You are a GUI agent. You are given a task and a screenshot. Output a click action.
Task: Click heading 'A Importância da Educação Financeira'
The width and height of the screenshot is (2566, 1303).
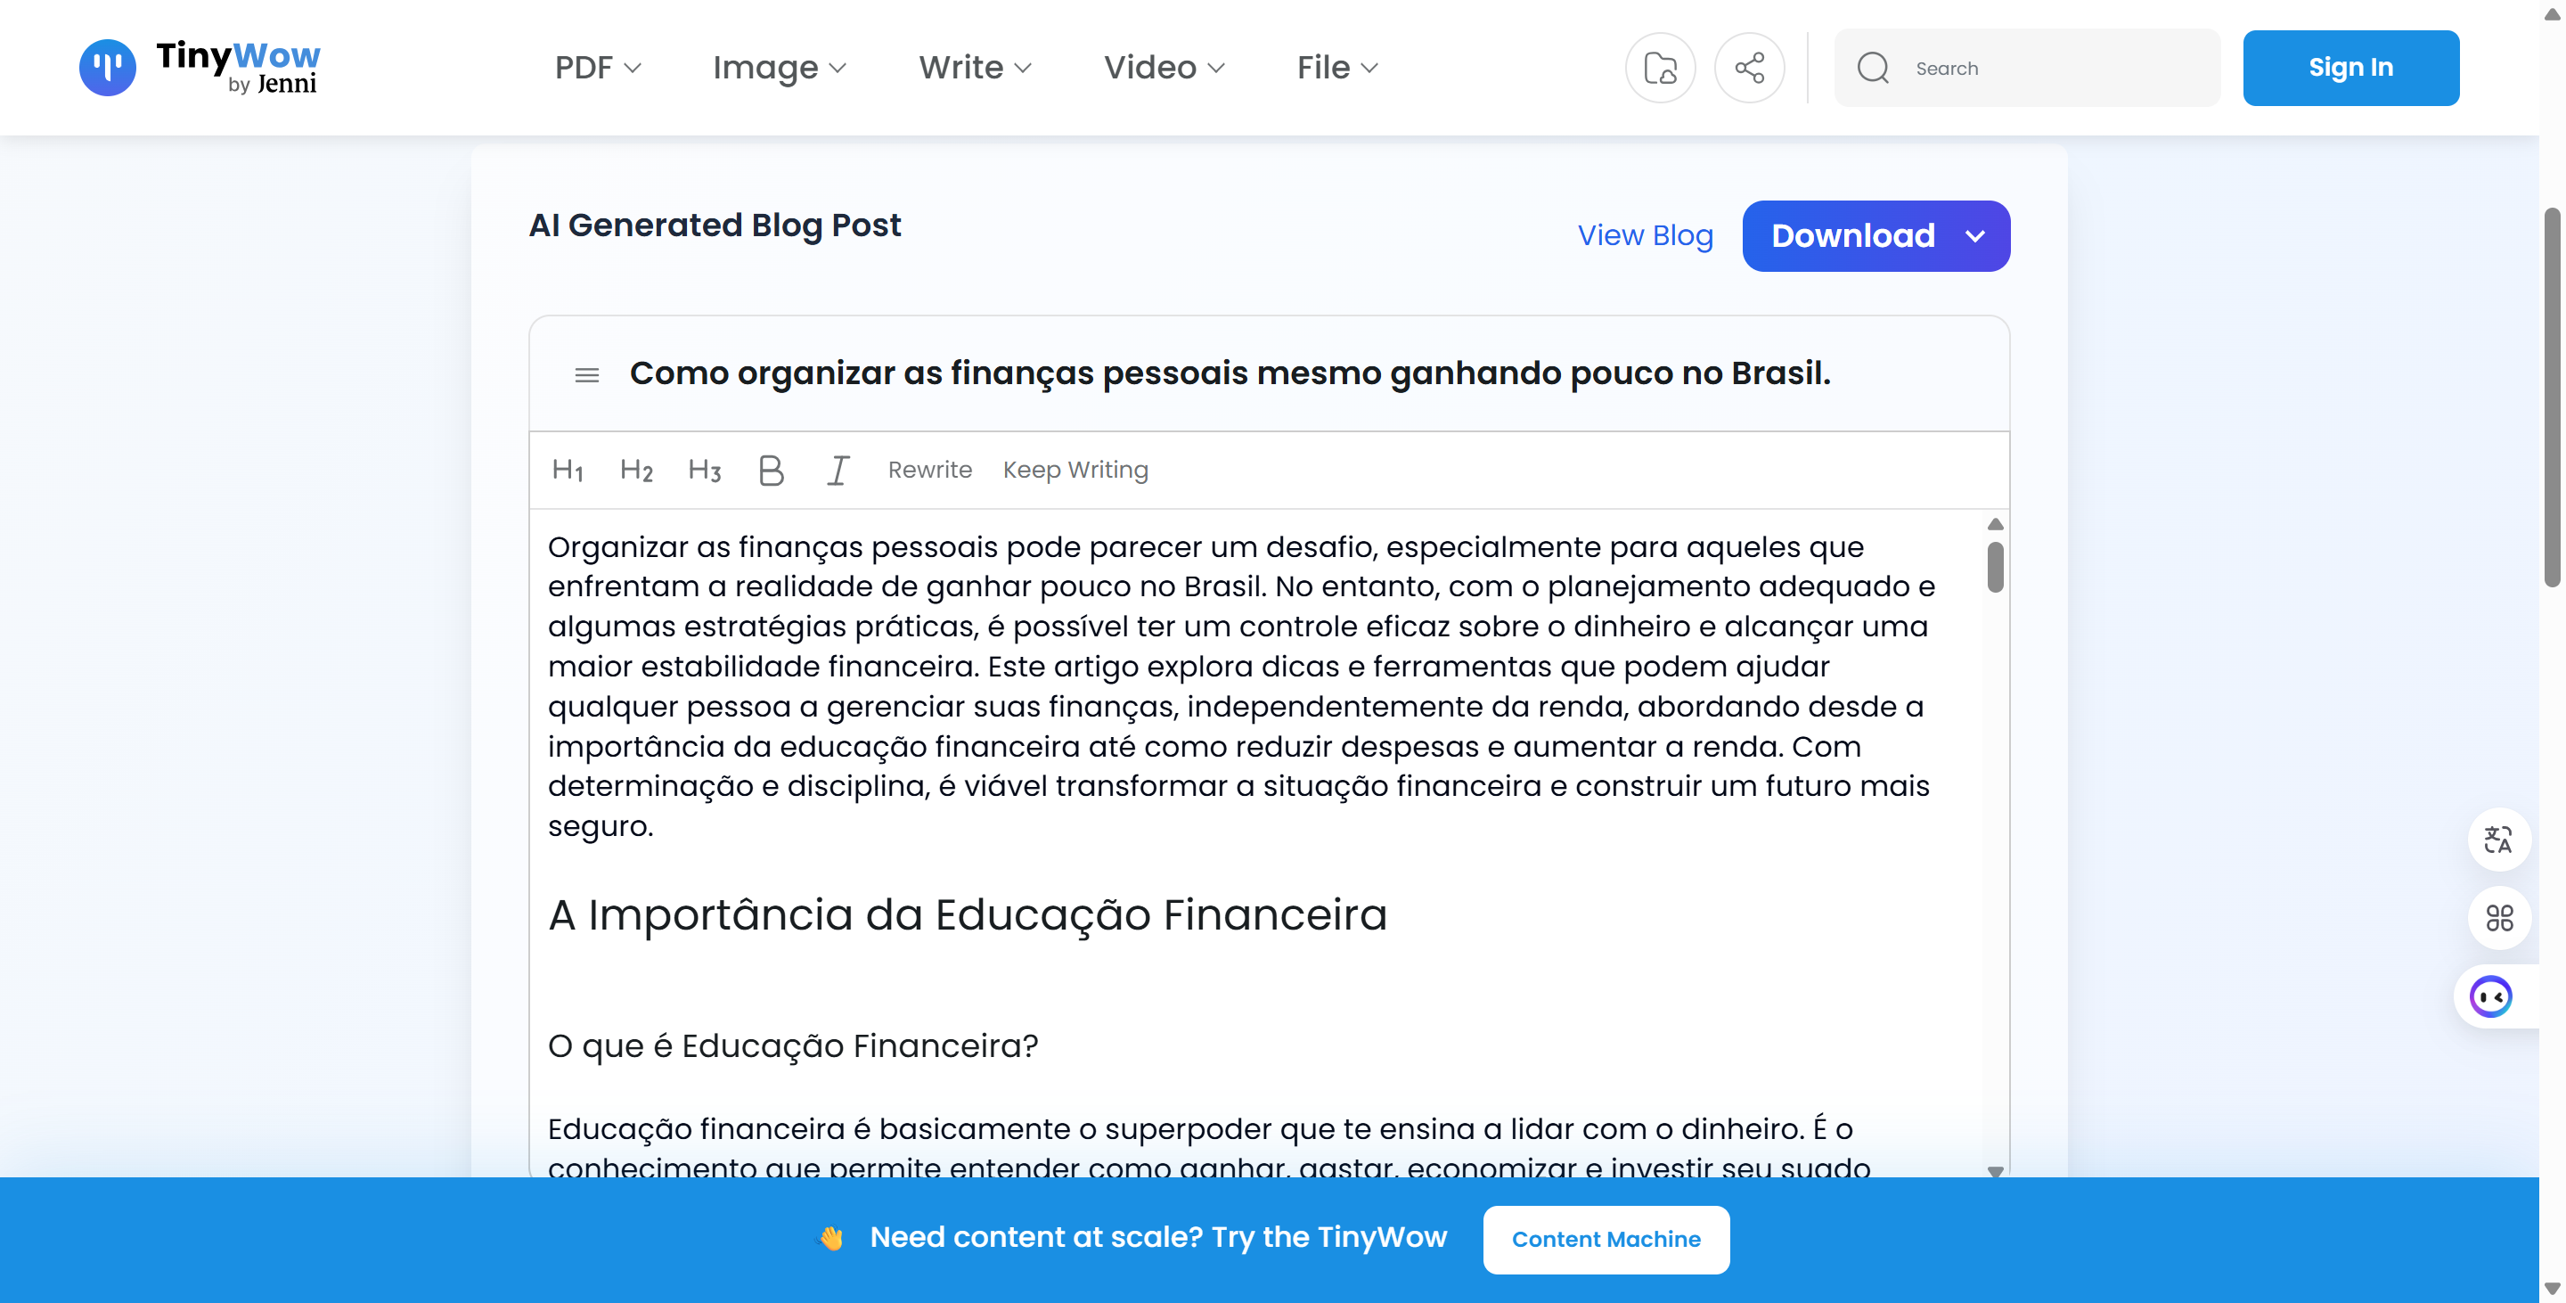point(966,914)
